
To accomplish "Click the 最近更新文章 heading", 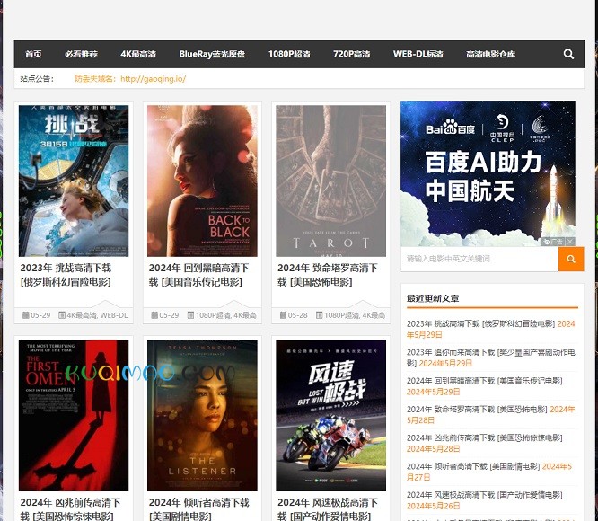I will click(433, 298).
